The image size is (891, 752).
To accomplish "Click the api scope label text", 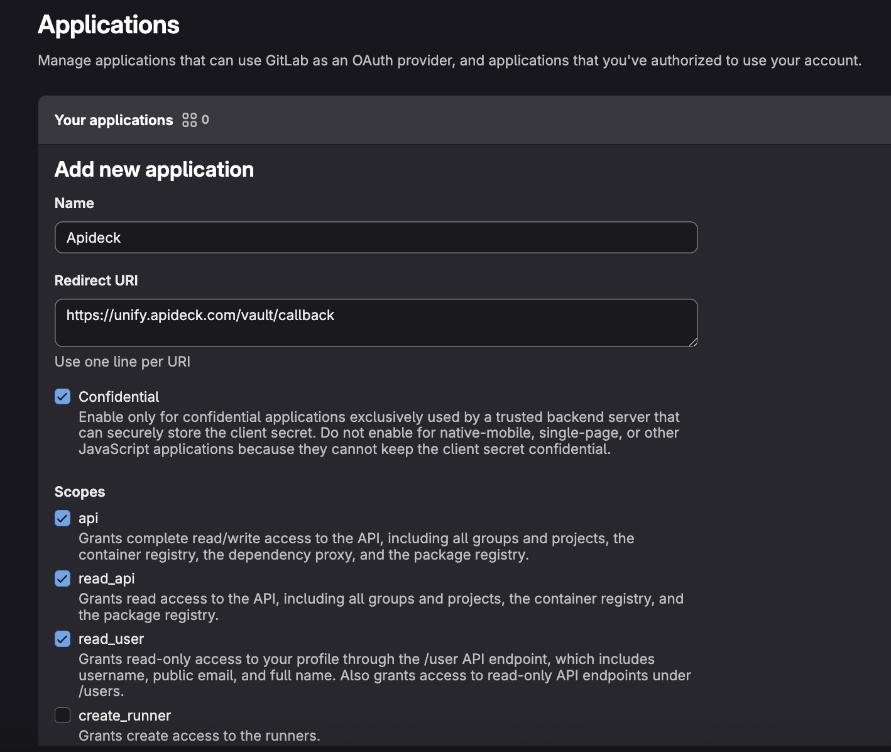I will coord(88,518).
